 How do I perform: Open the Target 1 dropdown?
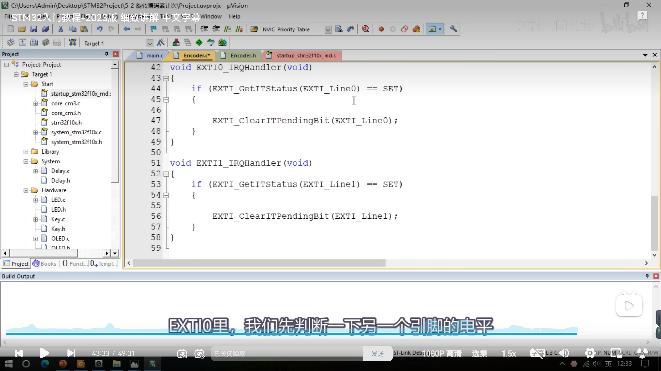coord(150,43)
